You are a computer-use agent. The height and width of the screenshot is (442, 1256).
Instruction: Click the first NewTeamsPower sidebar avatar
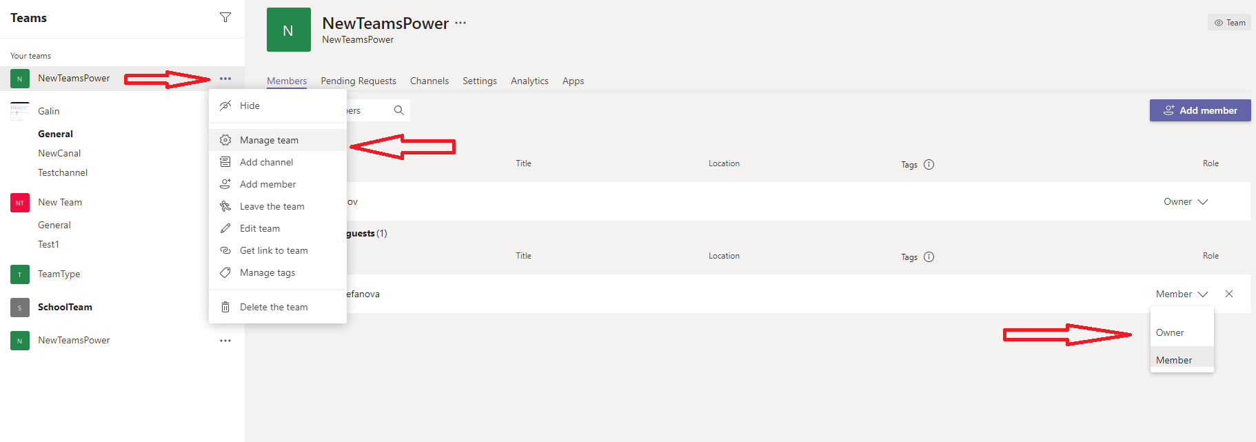[20, 79]
